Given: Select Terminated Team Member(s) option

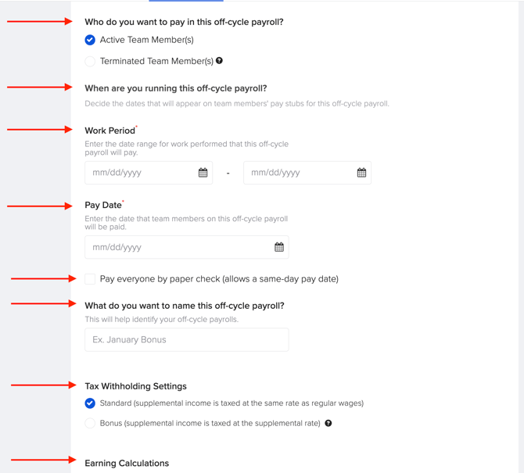Looking at the screenshot, I should coord(90,62).
